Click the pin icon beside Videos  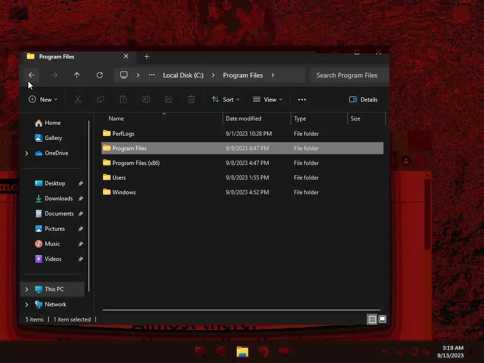pos(80,259)
